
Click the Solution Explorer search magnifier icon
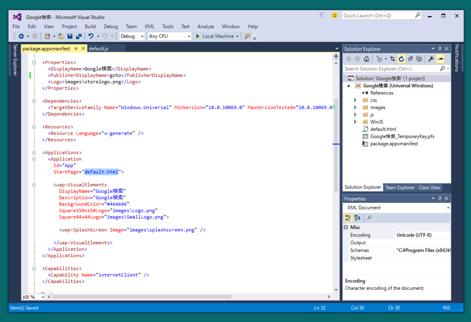pyautogui.click(x=442, y=69)
